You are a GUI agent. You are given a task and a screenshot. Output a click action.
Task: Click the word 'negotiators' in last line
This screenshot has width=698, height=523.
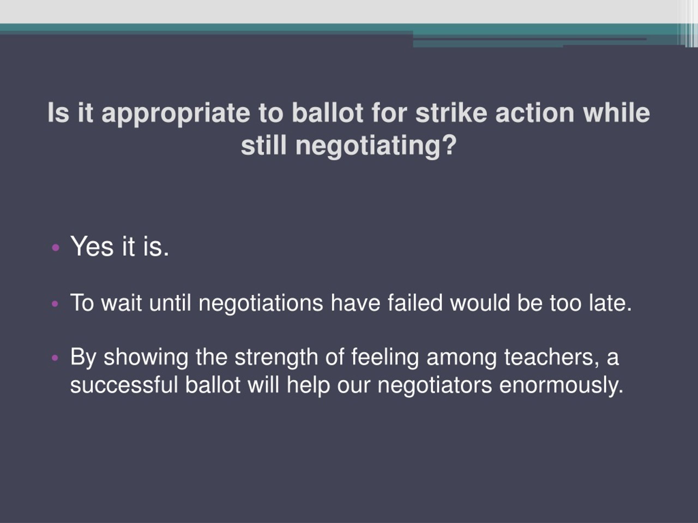click(x=435, y=385)
